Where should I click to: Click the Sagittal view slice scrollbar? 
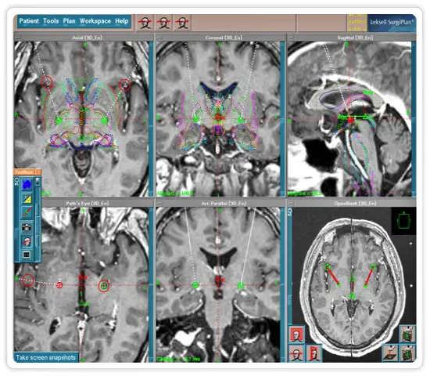[414, 119]
